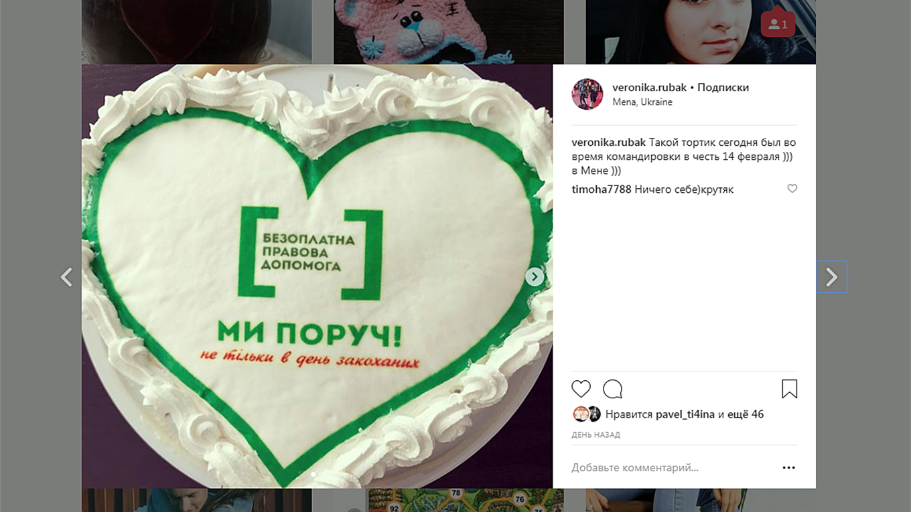Image resolution: width=911 pixels, height=512 pixels.
Task: Open veronika.rubak username in post header
Action: coord(649,87)
